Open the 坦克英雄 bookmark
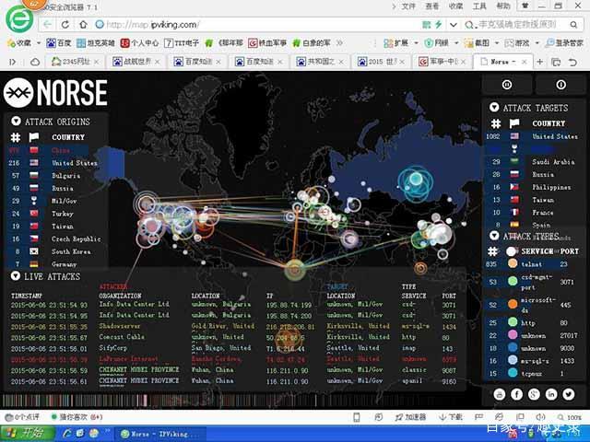 tap(96, 43)
